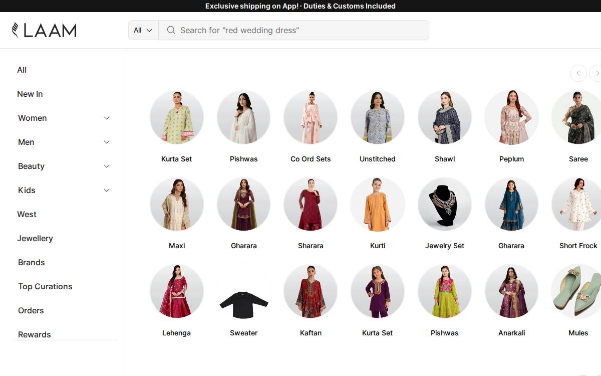Image resolution: width=601 pixels, height=376 pixels.
Task: Open the Unstitched category thumbnail
Action: [x=378, y=117]
